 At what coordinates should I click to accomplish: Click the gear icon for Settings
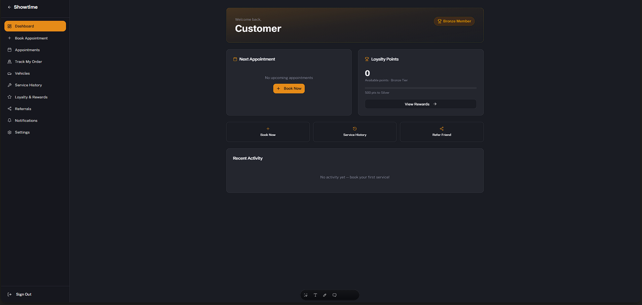(x=9, y=132)
